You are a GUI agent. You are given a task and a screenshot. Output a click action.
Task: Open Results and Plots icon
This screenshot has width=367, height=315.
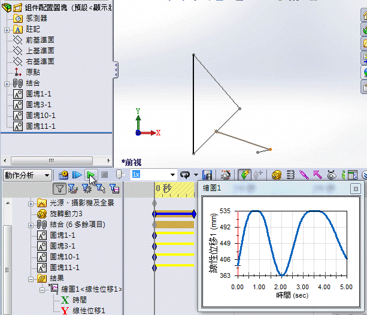[353, 175]
